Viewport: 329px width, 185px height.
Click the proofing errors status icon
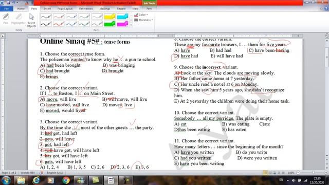coord(41,173)
